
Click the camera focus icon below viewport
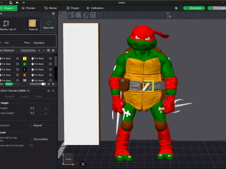(83, 164)
